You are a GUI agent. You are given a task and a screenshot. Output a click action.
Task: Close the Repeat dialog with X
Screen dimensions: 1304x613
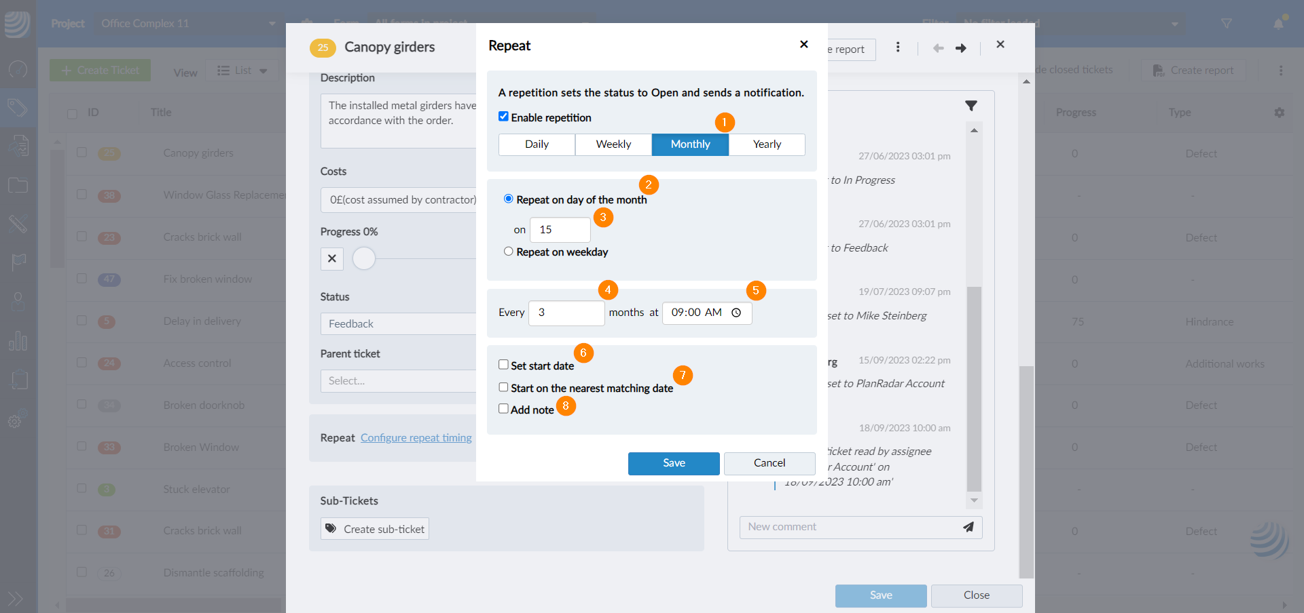point(803,45)
